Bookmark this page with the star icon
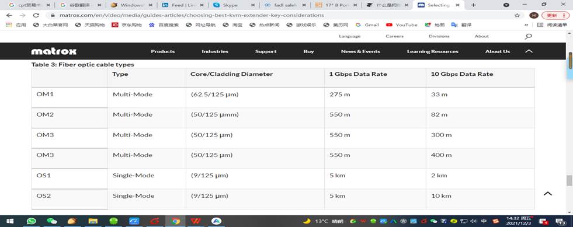This screenshot has height=227, width=573. pos(517,15)
